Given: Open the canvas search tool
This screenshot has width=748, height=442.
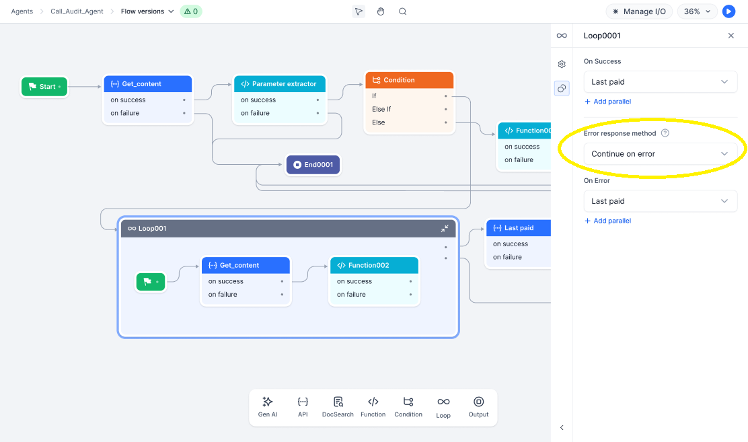Looking at the screenshot, I should (402, 11).
